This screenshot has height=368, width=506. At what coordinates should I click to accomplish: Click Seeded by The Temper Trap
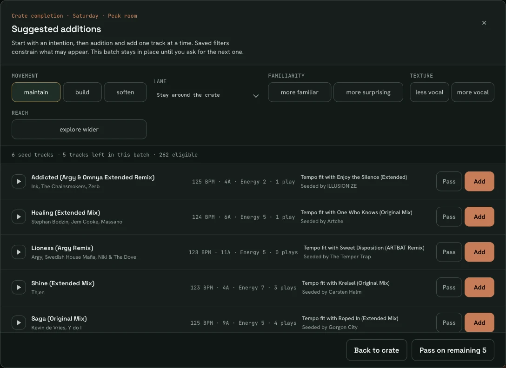tap(337, 257)
